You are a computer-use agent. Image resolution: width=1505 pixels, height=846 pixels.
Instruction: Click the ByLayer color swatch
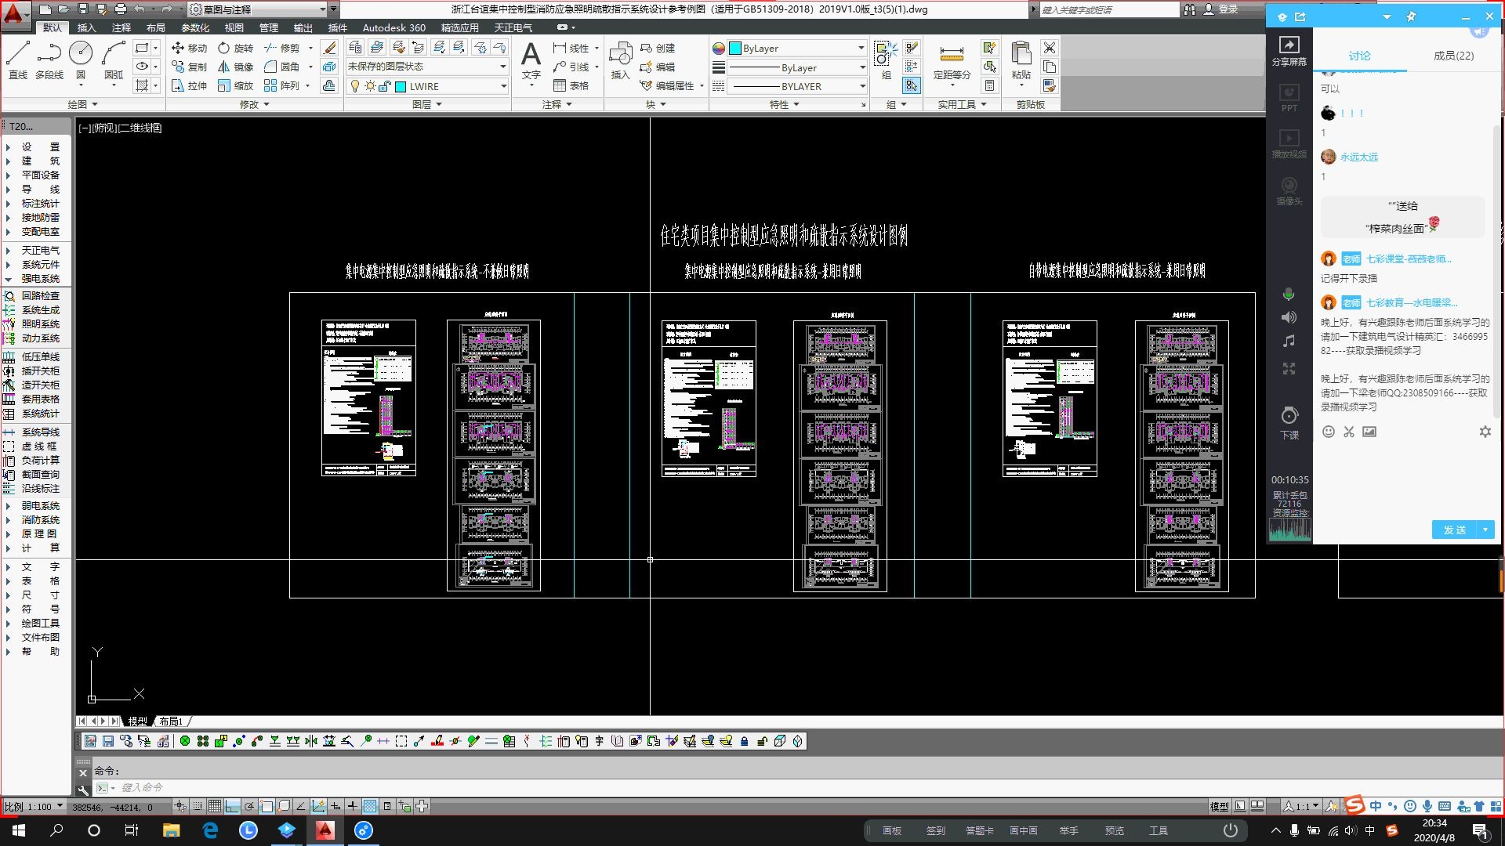tap(735, 48)
